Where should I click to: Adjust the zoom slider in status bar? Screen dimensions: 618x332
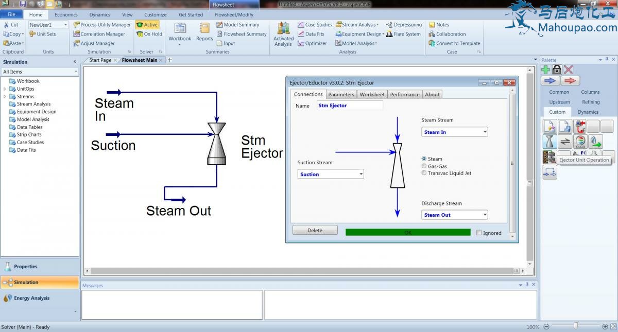tap(575, 326)
